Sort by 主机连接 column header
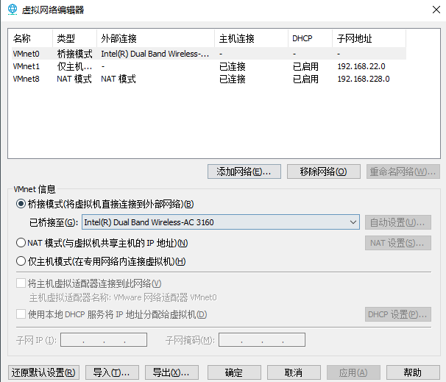 (x=251, y=38)
